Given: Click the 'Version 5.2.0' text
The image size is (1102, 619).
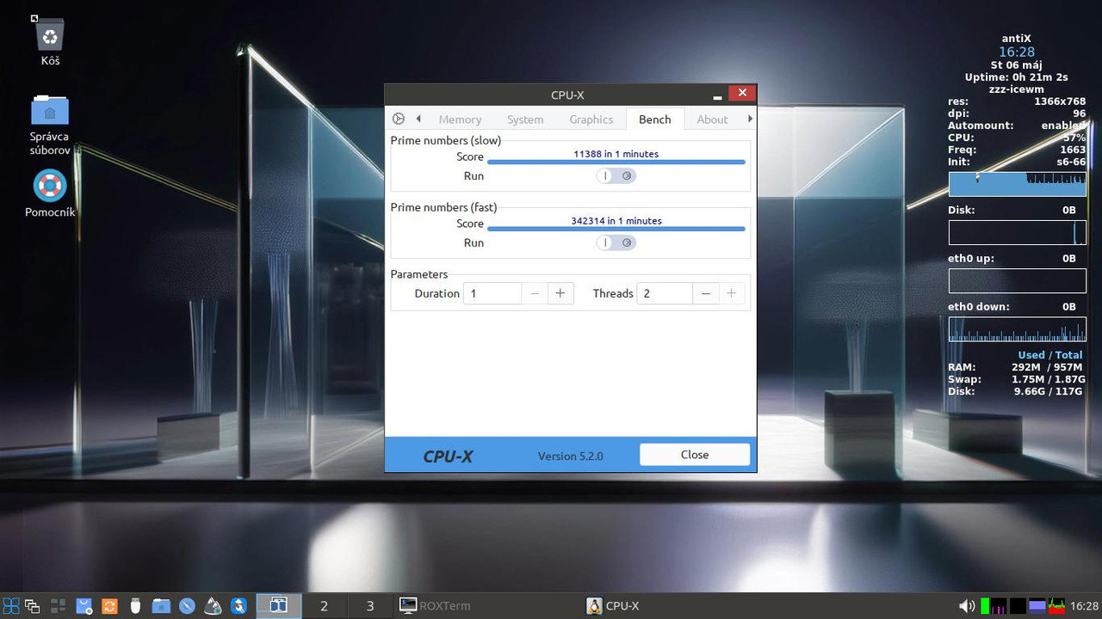Looking at the screenshot, I should pos(570,456).
